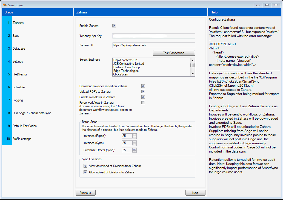This screenshot has height=200, width=283.
Task: Maximize the SmartSync window
Action: point(267,5)
